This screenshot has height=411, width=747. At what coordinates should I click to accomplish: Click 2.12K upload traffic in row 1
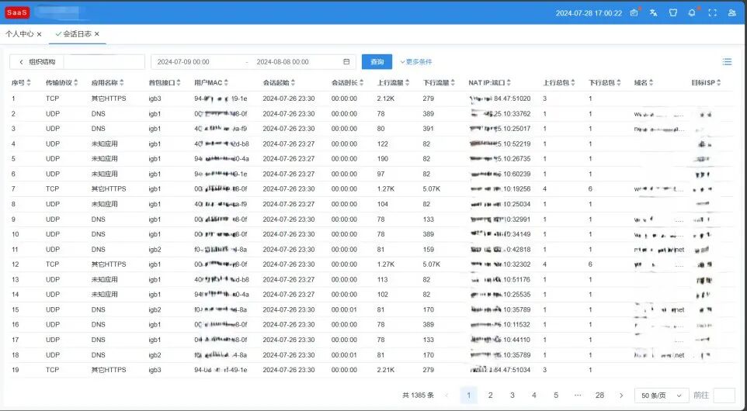point(384,98)
